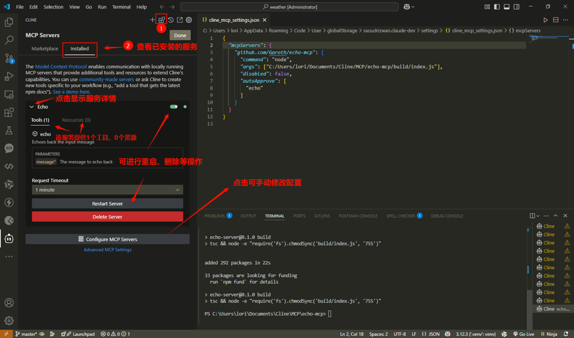Viewport: 574px width, 338px height.
Task: Open Cline task history
Action: [x=170, y=20]
